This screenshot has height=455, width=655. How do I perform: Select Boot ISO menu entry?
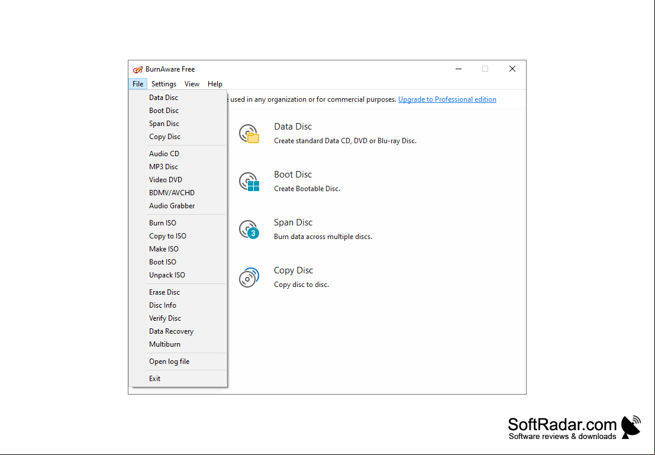click(178, 262)
